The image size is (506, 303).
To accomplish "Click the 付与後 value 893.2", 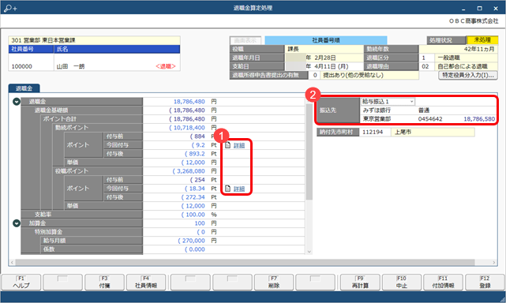I will tap(195, 154).
